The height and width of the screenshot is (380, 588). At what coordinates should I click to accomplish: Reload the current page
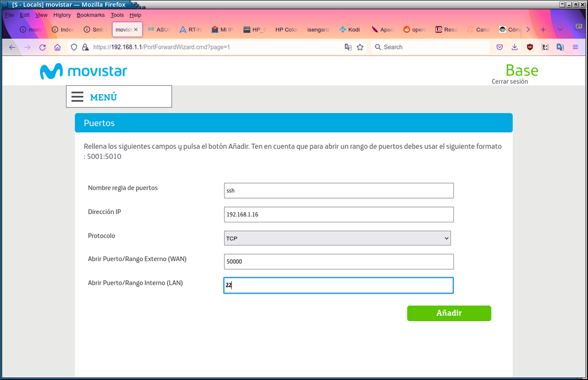click(42, 47)
